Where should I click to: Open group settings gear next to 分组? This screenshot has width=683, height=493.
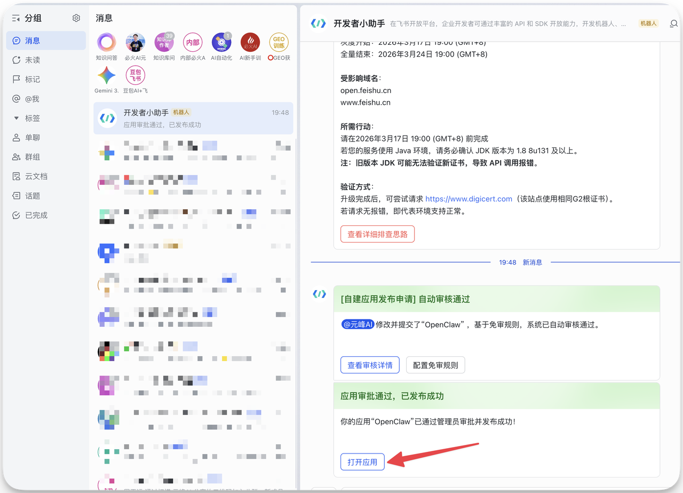[x=76, y=18]
